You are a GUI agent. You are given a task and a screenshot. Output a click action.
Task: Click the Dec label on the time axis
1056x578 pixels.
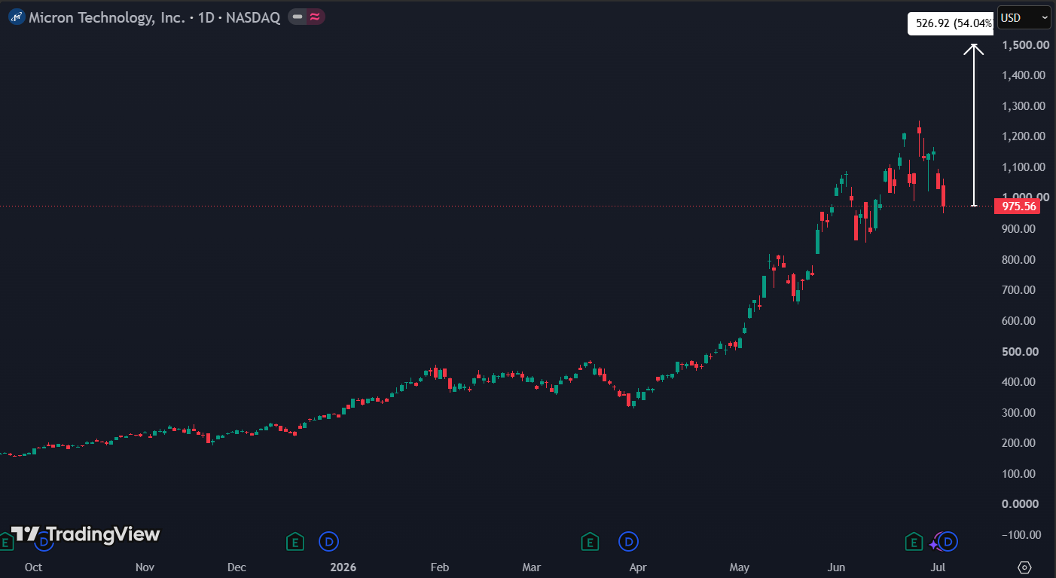pos(237,567)
